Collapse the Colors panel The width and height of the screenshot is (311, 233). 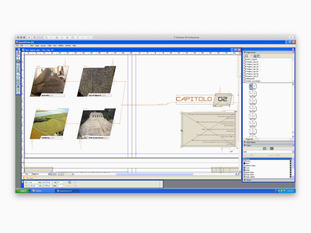point(245,146)
